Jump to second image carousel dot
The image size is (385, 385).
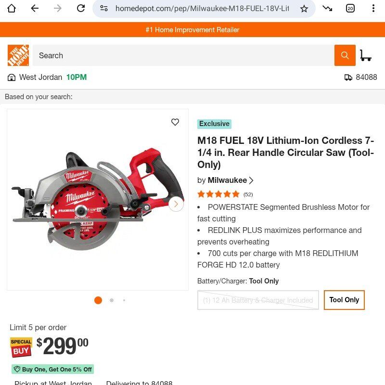click(112, 300)
